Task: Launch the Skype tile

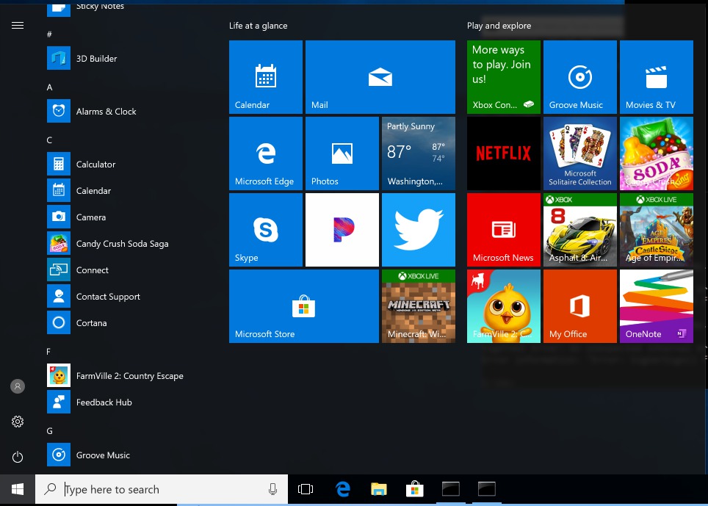Action: [x=266, y=230]
